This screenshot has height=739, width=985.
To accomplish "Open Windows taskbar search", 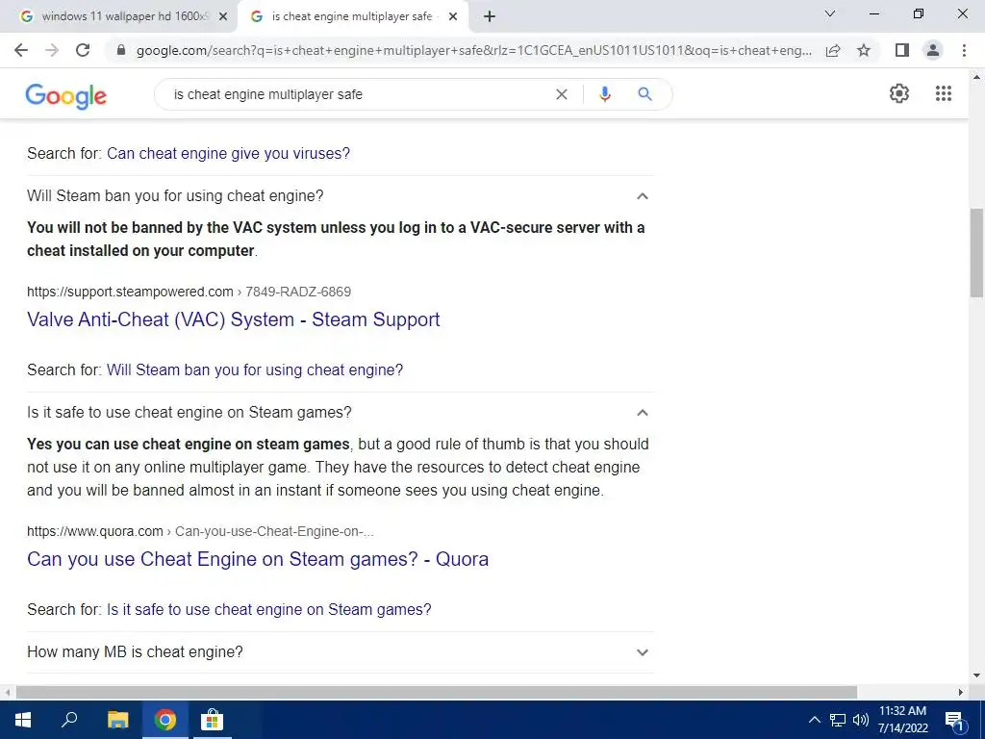I will pyautogui.click(x=69, y=720).
